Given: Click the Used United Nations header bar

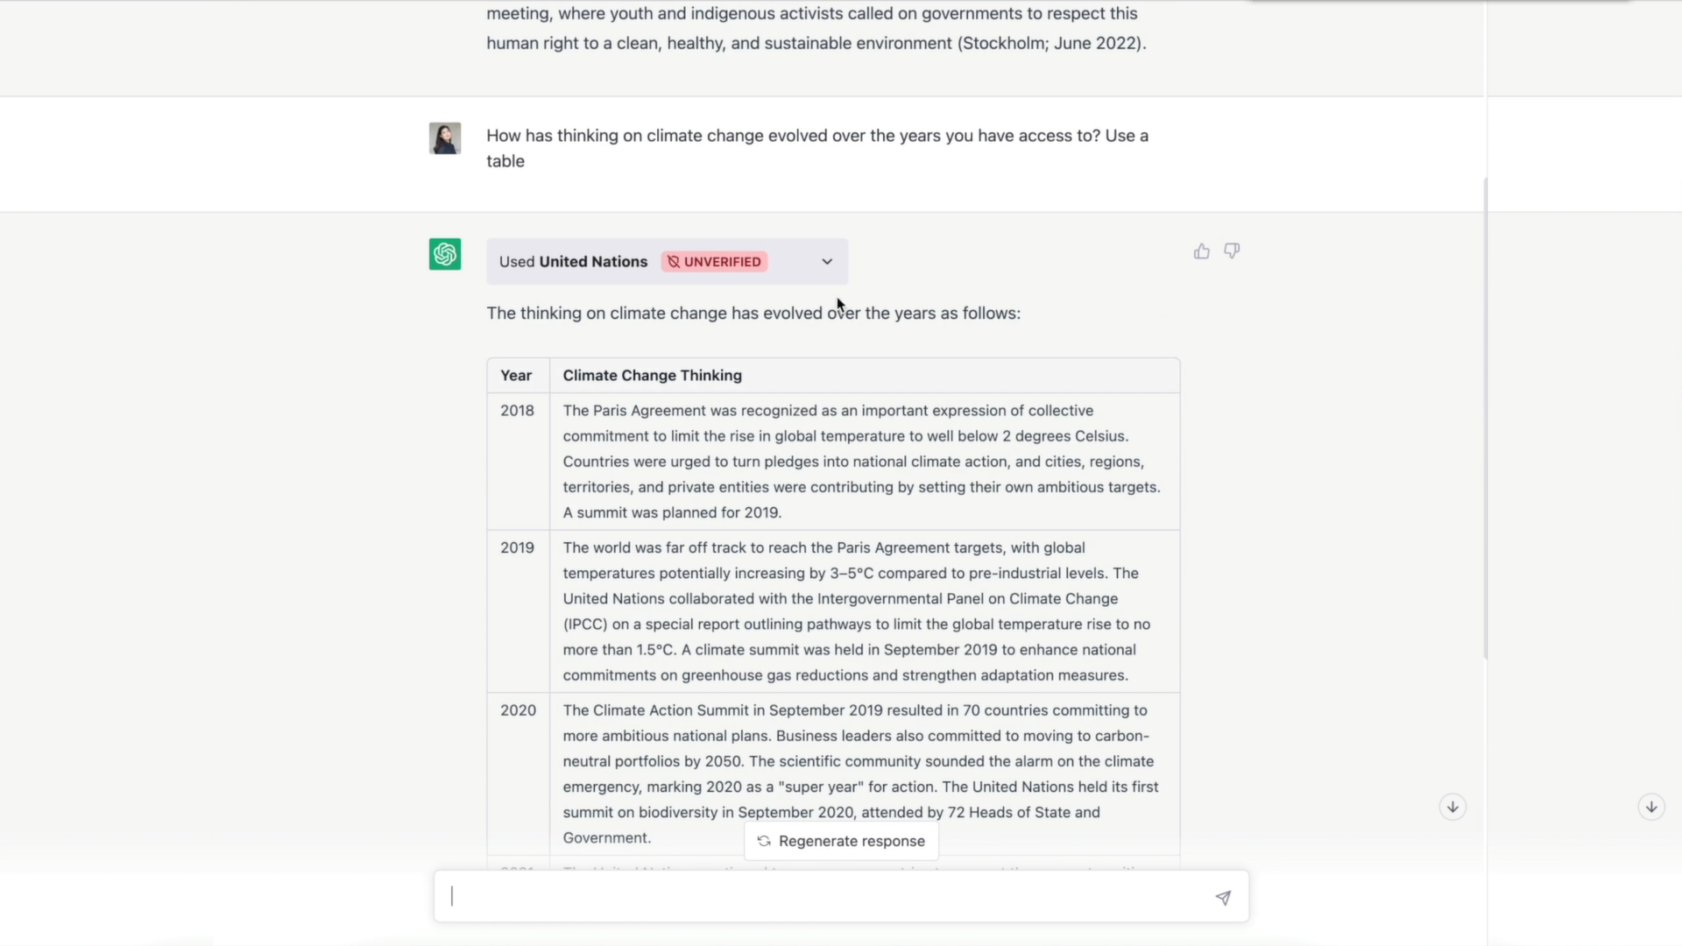Looking at the screenshot, I should click(x=668, y=262).
